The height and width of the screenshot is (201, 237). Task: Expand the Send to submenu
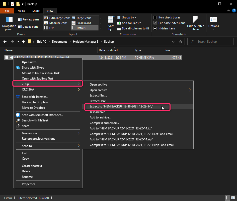(48, 146)
